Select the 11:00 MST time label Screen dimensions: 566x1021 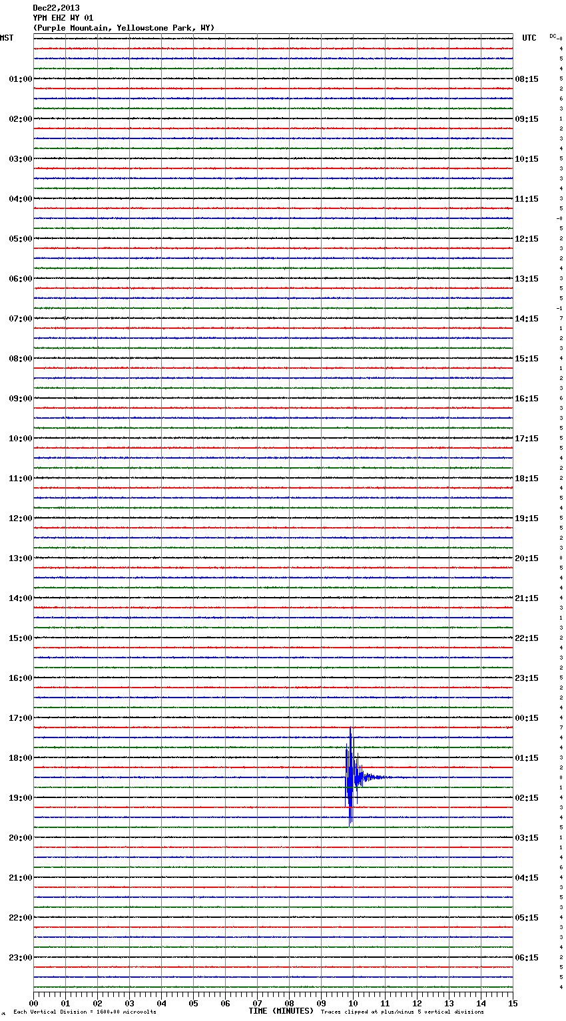[x=21, y=479]
